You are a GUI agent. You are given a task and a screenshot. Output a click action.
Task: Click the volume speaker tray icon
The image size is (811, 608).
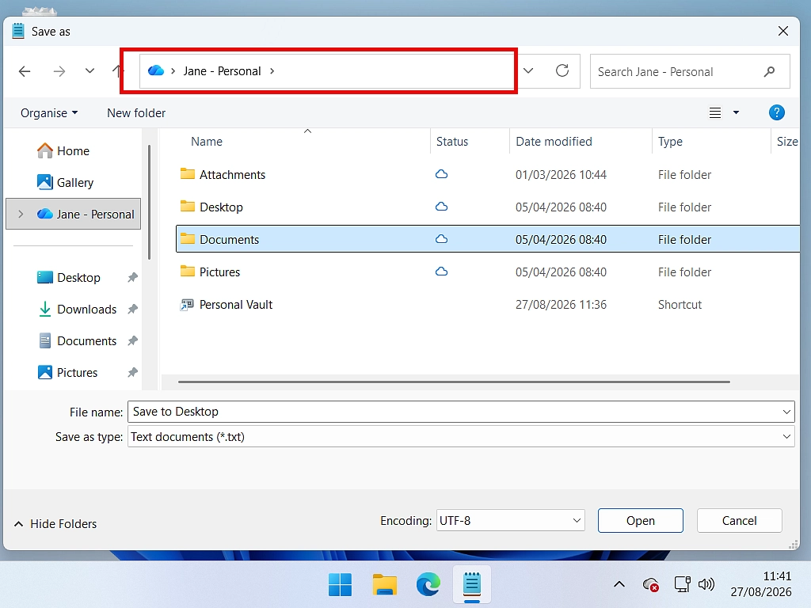(x=706, y=585)
